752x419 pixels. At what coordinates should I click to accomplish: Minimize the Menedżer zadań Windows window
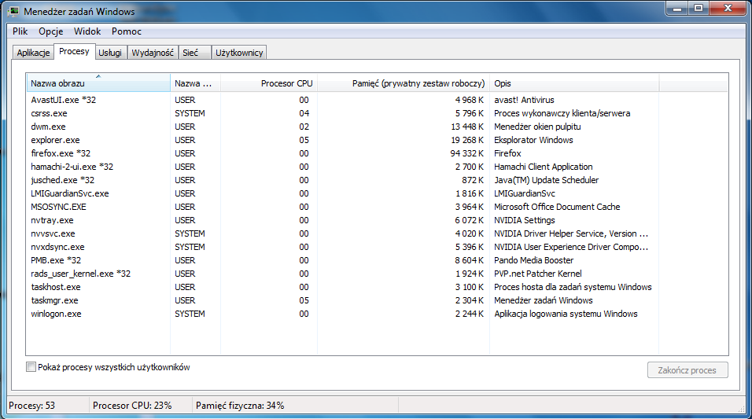click(677, 8)
